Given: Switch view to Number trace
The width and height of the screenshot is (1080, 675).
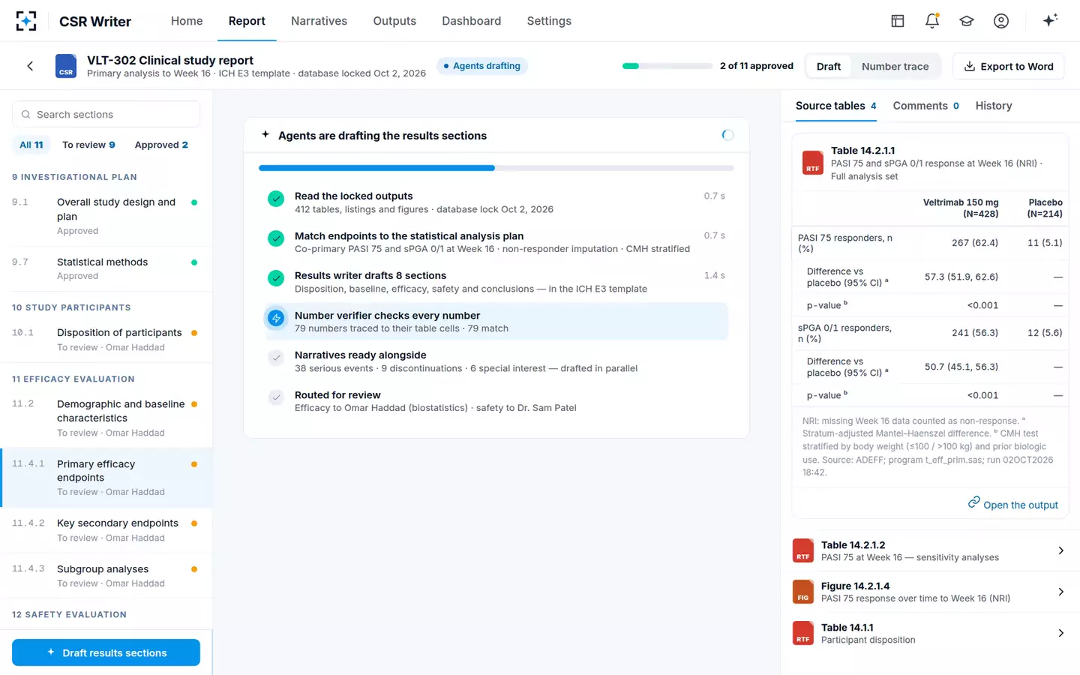Looking at the screenshot, I should click(x=895, y=66).
